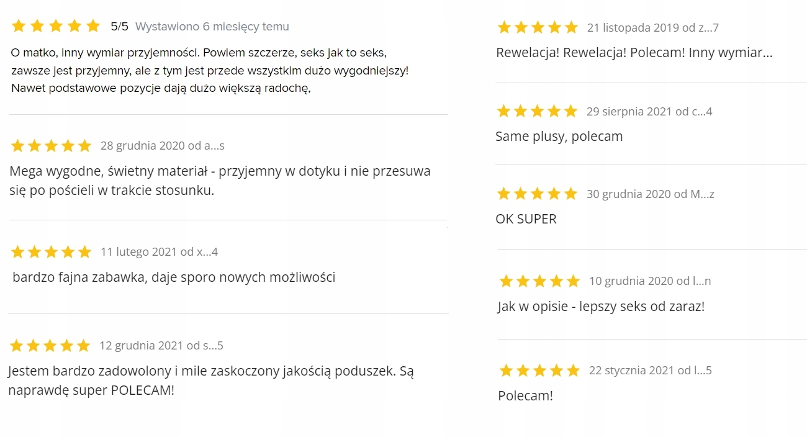807x437 pixels.
Task: Click the 'Same plusy, polecam' review text
Action: point(559,137)
